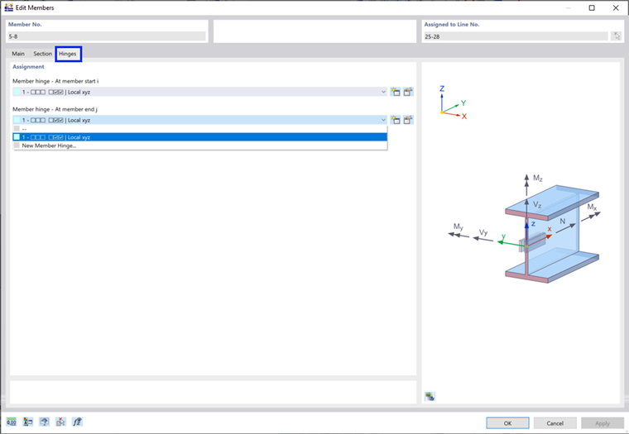Click the Apply button
Screen dimensions: 629x434
[603, 423]
